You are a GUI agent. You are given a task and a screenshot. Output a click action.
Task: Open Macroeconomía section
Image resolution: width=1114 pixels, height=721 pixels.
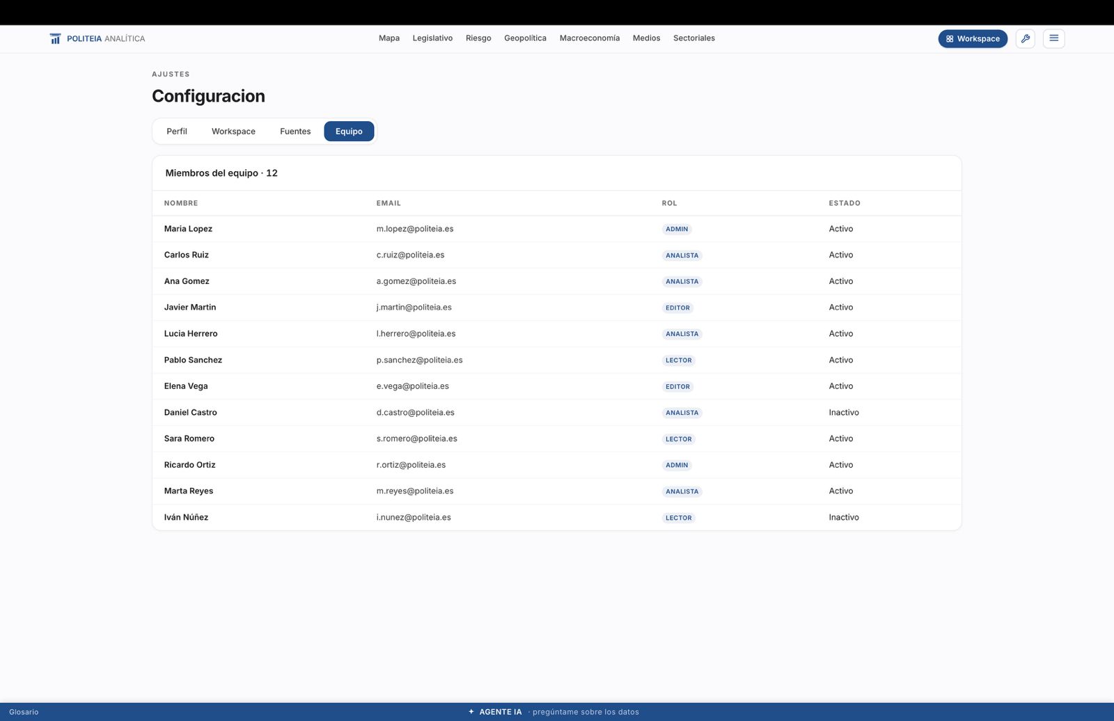point(590,38)
